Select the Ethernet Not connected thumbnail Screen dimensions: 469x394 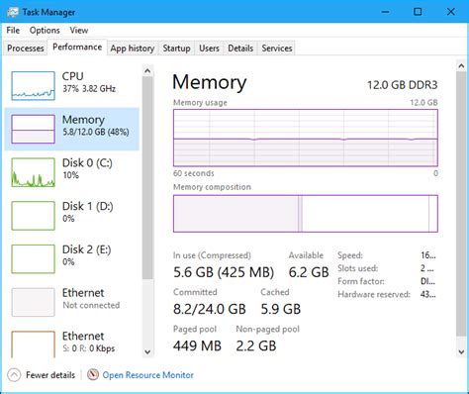[x=33, y=302]
